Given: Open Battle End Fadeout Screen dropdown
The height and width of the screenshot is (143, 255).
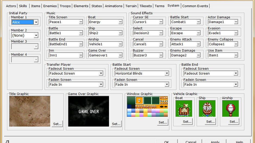Looking at the screenshot, I should 236,74.
